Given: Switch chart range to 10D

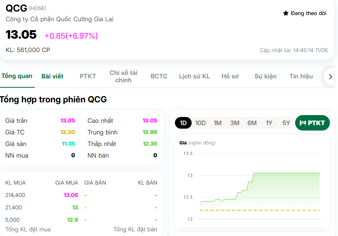Looking at the screenshot, I should pos(200,123).
